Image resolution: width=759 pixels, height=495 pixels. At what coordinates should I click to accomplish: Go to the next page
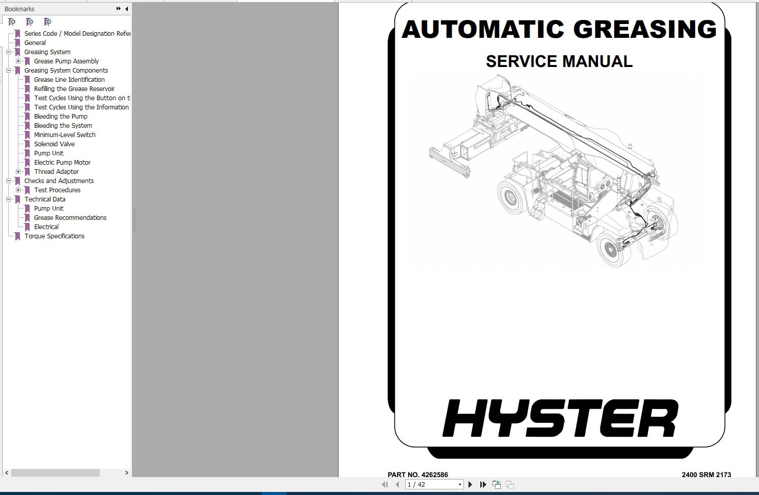click(x=471, y=484)
